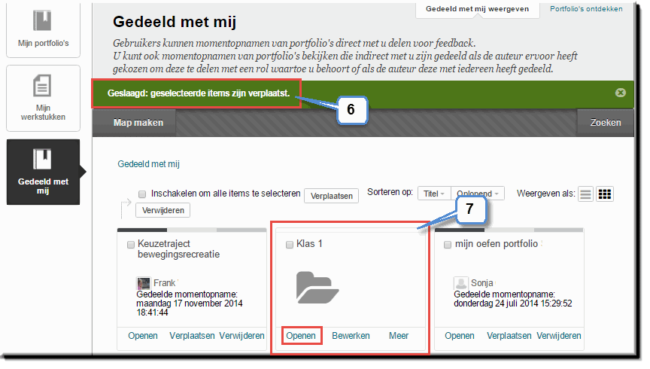Click the Keuzetraject bewegingsrecreatie title

178,249
